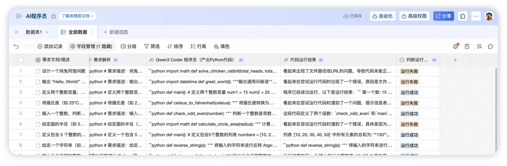Viewport: 507px width, 166px height.
Task: Open the 填色 fill color option
Action: 222,47
